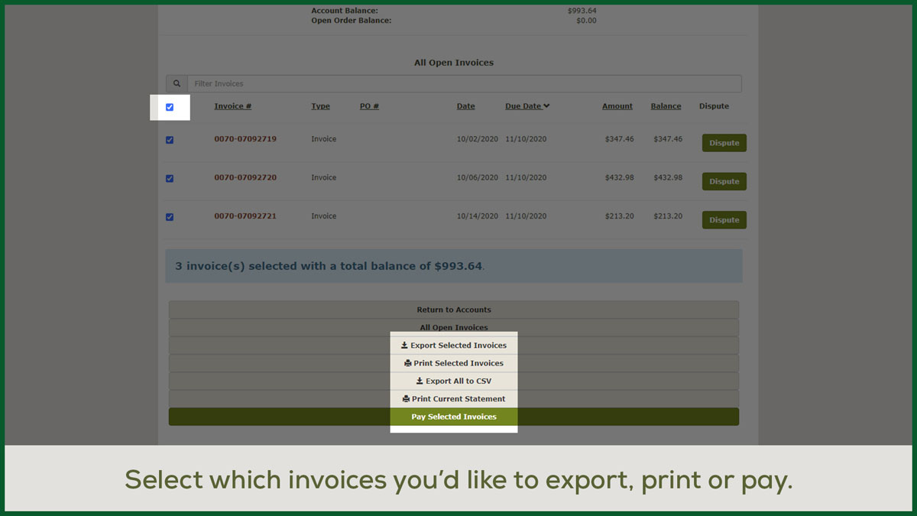
Task: Click the download icon on Export All to CSV
Action: [x=420, y=381]
